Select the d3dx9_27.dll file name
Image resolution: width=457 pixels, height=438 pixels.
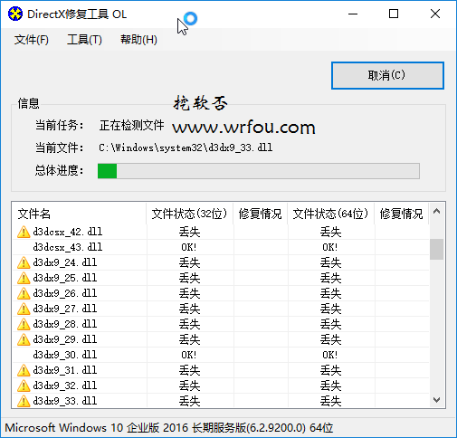tap(65, 309)
